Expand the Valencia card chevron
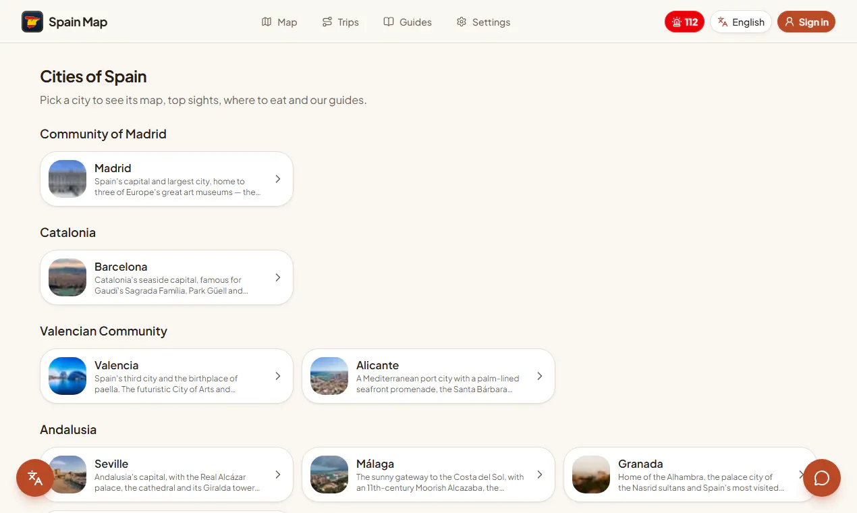This screenshot has height=513, width=857. tap(278, 376)
